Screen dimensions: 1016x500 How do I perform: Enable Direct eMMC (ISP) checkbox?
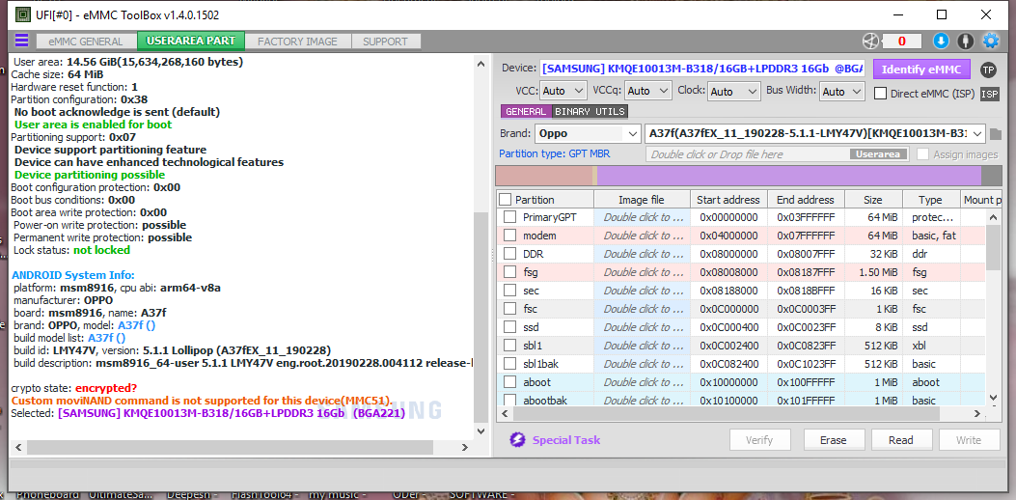coord(881,94)
